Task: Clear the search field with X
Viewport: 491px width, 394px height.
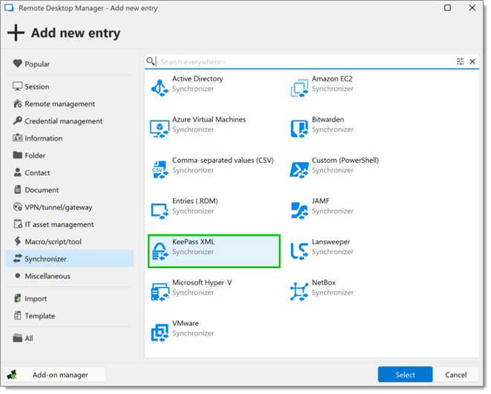Action: 472,61
